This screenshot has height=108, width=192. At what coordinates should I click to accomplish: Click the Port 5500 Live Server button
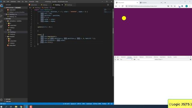point(97,104)
